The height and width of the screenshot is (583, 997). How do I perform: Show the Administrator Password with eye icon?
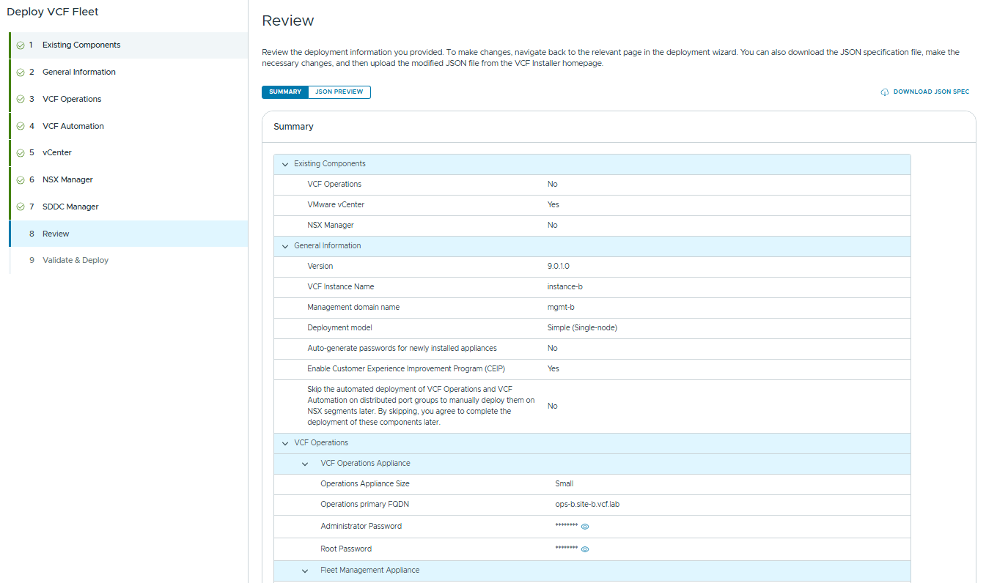[585, 527]
